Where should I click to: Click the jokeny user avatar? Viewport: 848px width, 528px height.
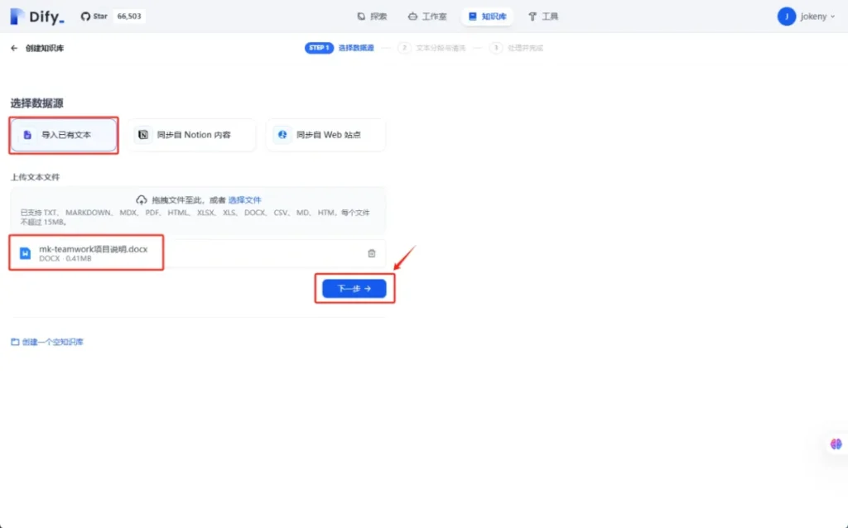pos(786,17)
